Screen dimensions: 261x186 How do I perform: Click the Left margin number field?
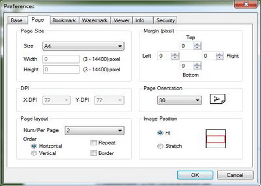tap(164, 56)
